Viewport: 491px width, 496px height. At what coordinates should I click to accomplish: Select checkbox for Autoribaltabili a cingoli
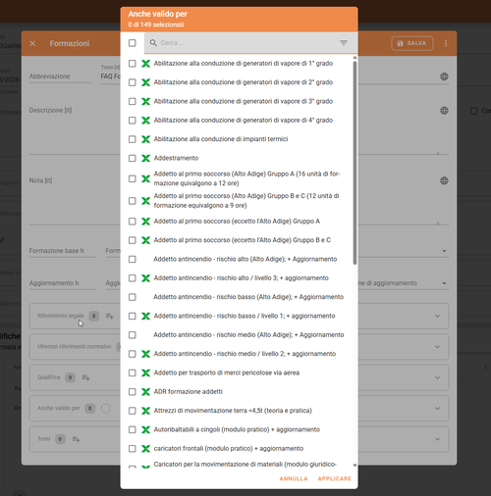pyautogui.click(x=133, y=429)
